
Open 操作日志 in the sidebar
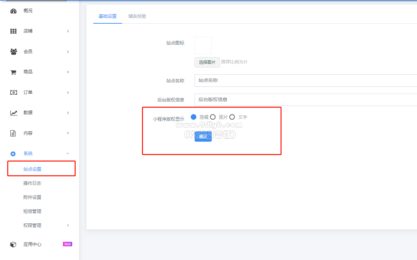click(32, 183)
